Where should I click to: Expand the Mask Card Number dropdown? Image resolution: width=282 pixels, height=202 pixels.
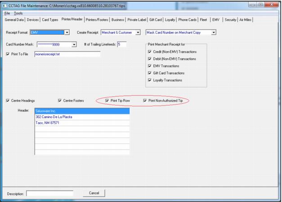point(214,32)
